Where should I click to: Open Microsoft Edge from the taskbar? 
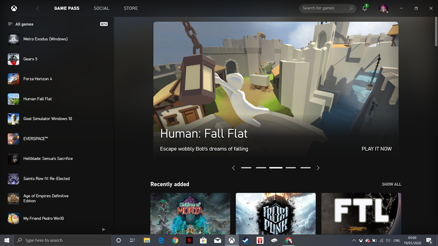[x=161, y=240]
